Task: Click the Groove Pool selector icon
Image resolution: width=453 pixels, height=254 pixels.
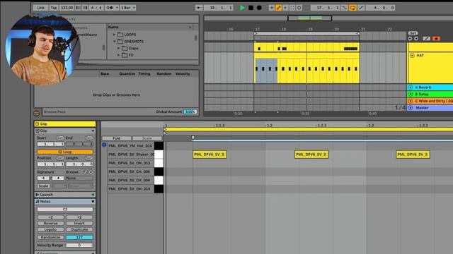Action: tap(36, 113)
